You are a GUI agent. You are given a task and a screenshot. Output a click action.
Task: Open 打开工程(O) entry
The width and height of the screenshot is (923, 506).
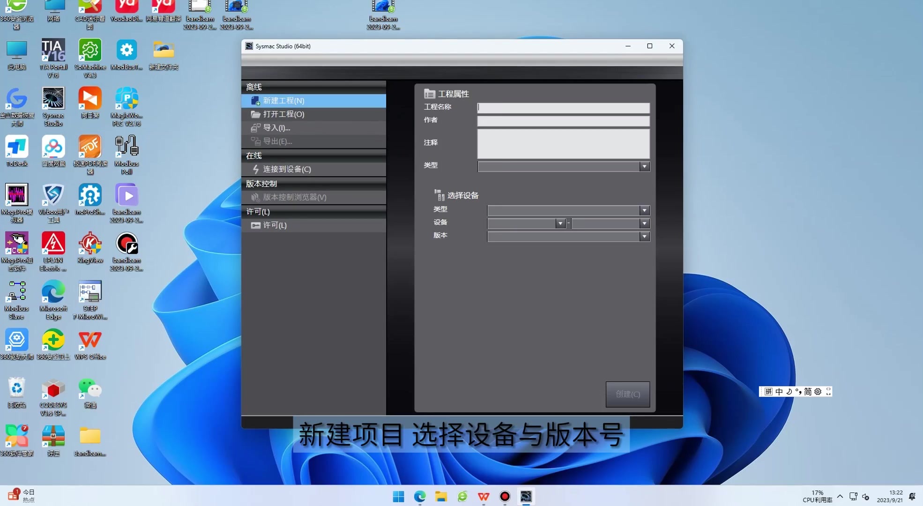click(x=313, y=114)
